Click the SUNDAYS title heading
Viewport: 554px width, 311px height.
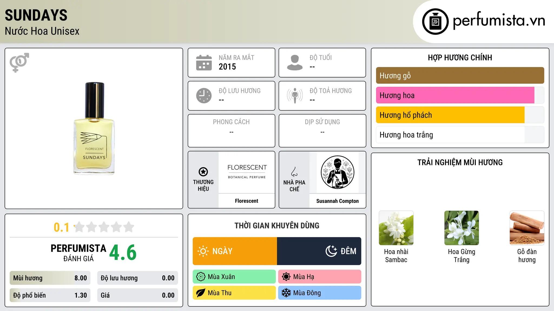point(36,15)
